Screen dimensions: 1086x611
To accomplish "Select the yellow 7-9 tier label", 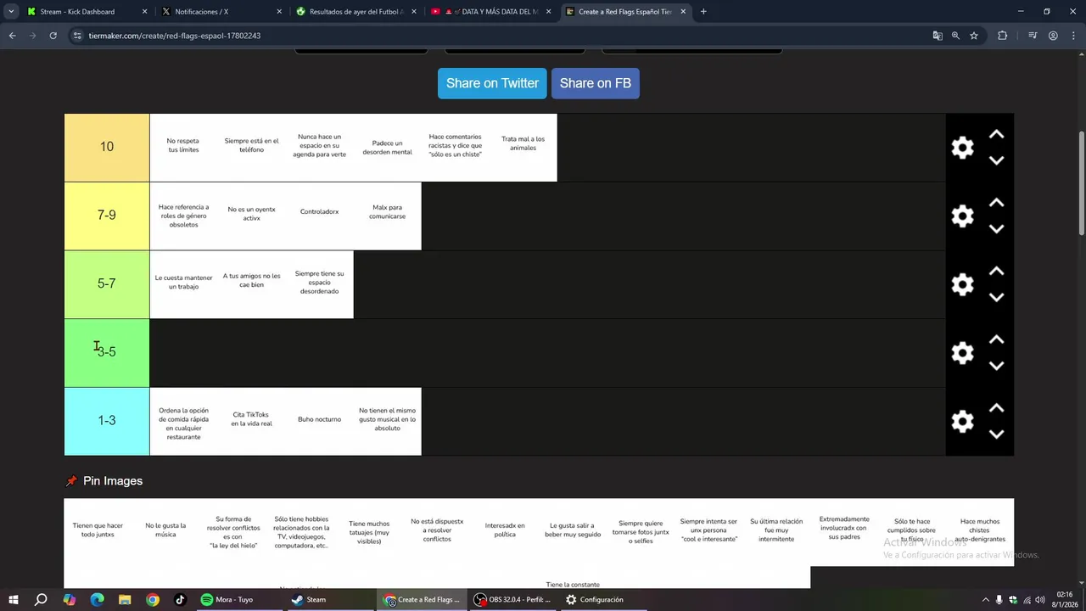I will click(x=107, y=216).
